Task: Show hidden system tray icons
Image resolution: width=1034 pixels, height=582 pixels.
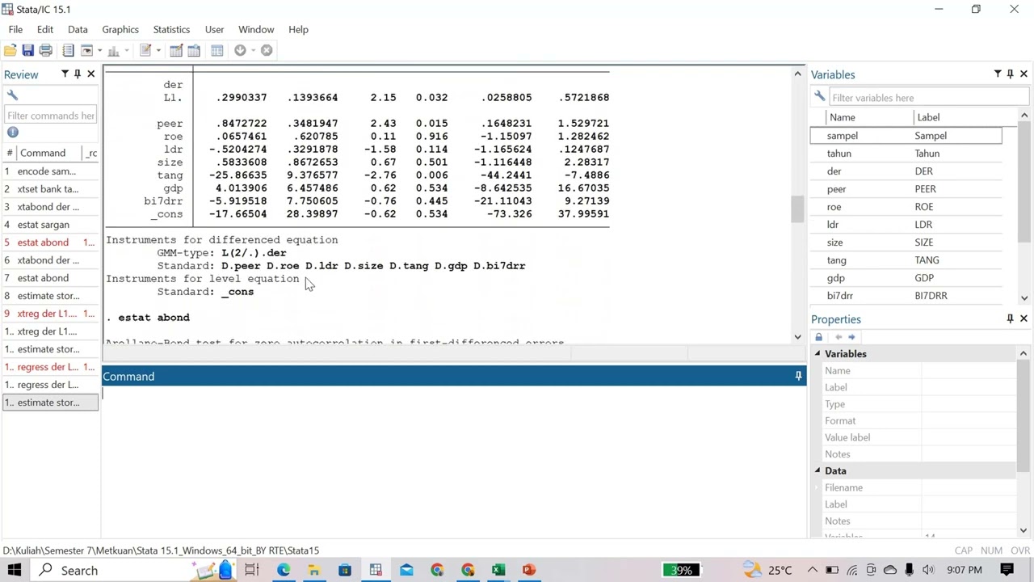Action: [x=812, y=570]
